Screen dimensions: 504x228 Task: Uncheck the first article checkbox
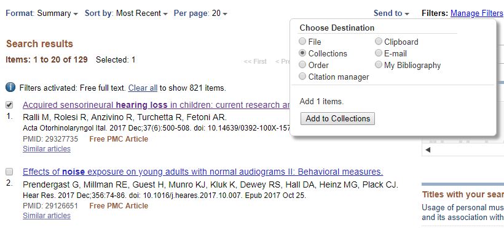pyautogui.click(x=9, y=105)
